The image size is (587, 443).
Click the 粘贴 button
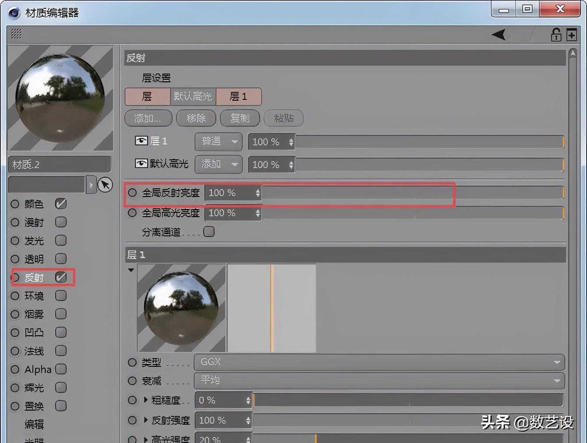pos(283,118)
